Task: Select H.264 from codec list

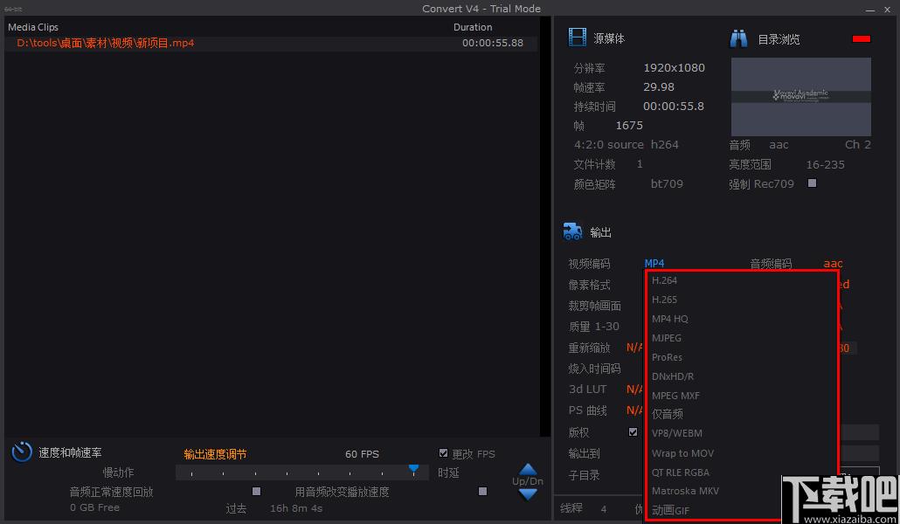Action: click(x=664, y=280)
